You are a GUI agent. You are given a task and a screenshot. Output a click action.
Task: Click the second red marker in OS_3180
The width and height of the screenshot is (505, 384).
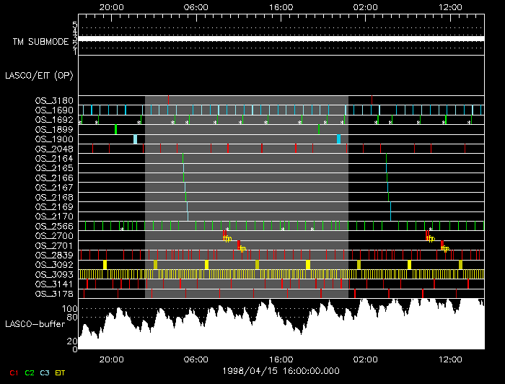tap(372, 100)
